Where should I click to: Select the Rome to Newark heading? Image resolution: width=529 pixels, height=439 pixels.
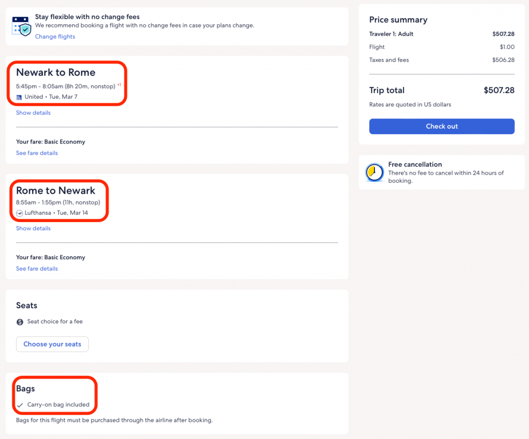click(56, 191)
